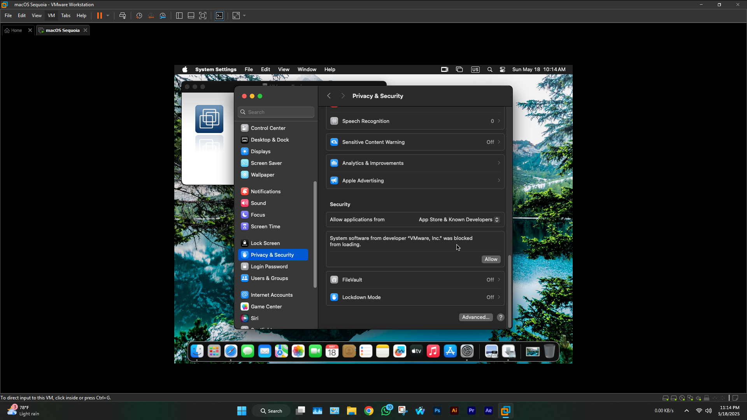Image resolution: width=747 pixels, height=420 pixels.
Task: Click Allow for blocked VMware software
Action: click(x=491, y=259)
